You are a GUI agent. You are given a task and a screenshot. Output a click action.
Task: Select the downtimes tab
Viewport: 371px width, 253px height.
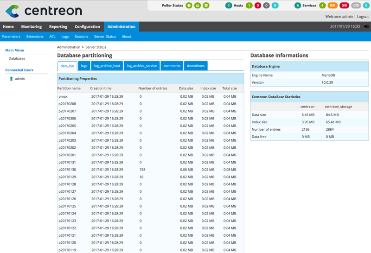coord(196,66)
